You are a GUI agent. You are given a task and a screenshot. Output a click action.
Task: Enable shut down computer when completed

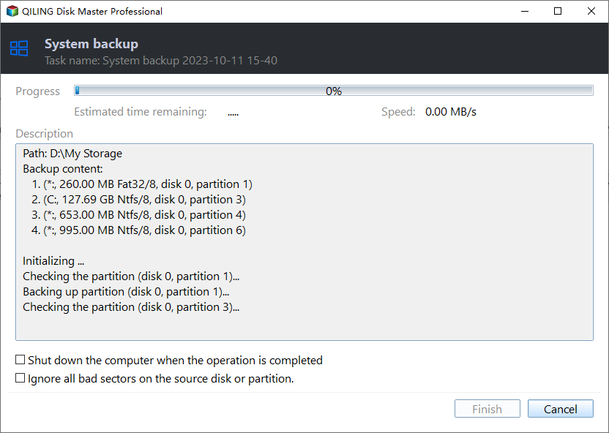[20, 361]
